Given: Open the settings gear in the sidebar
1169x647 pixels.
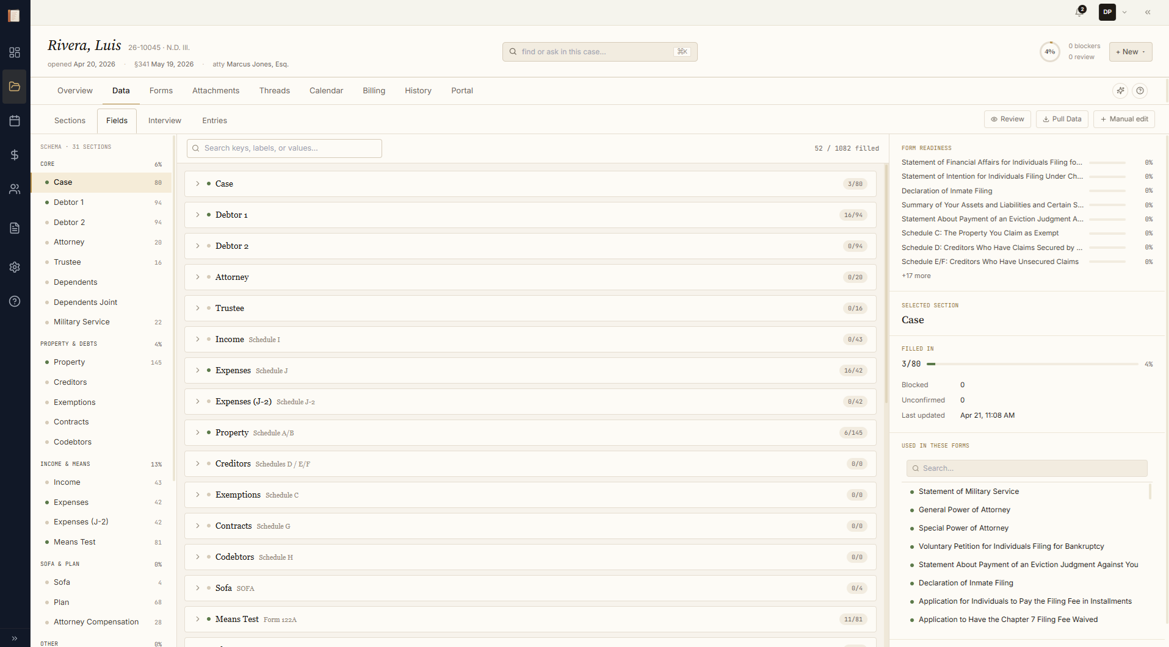Looking at the screenshot, I should click(x=15, y=267).
